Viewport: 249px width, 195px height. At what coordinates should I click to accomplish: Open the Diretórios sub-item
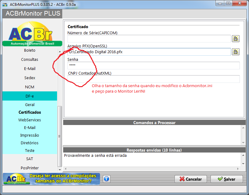coord(30,143)
